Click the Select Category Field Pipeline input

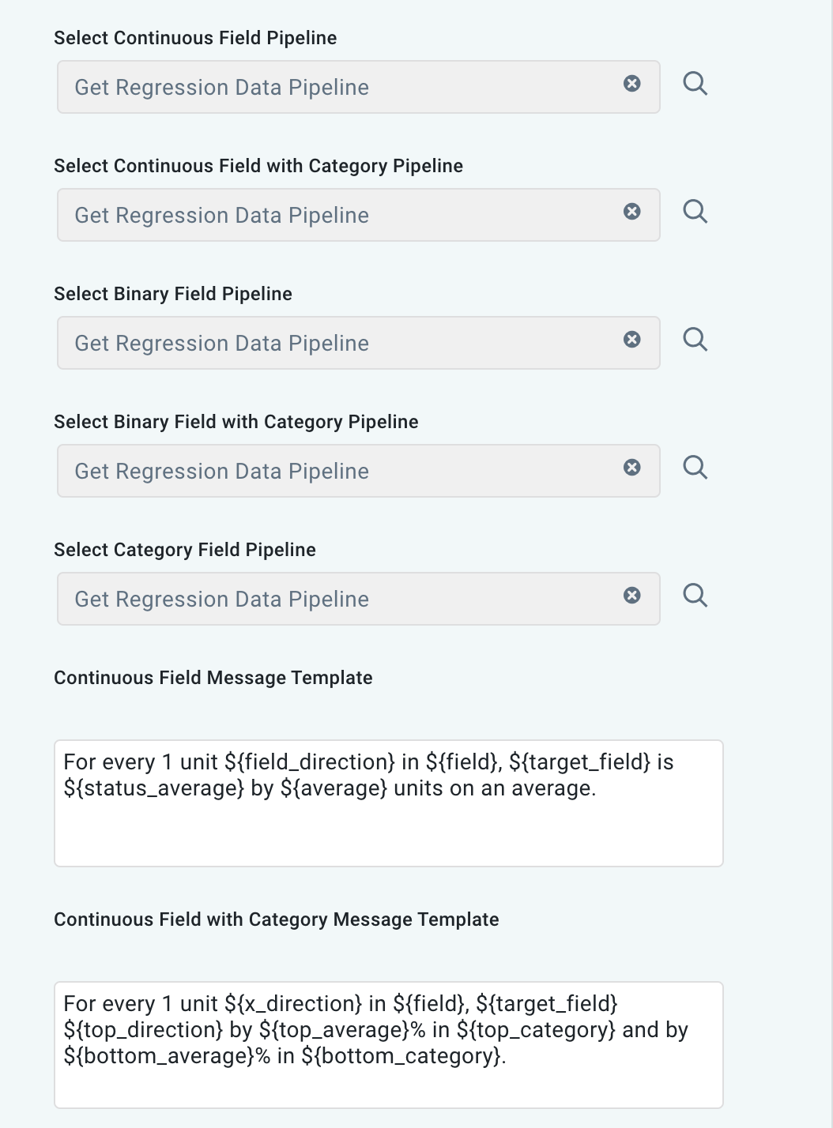(316, 599)
